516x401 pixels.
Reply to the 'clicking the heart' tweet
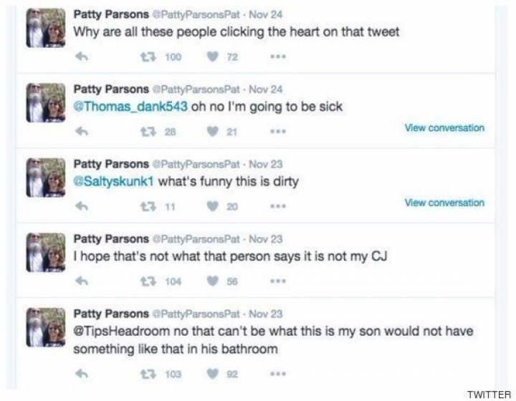point(81,57)
